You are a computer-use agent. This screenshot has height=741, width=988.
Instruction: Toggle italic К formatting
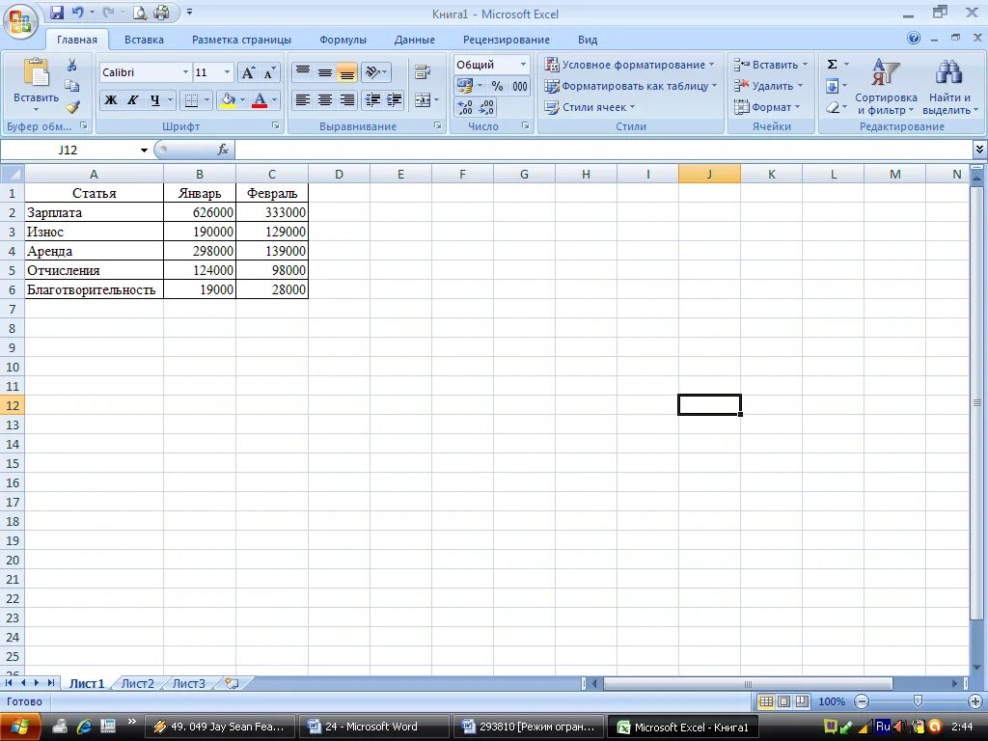click(x=132, y=99)
